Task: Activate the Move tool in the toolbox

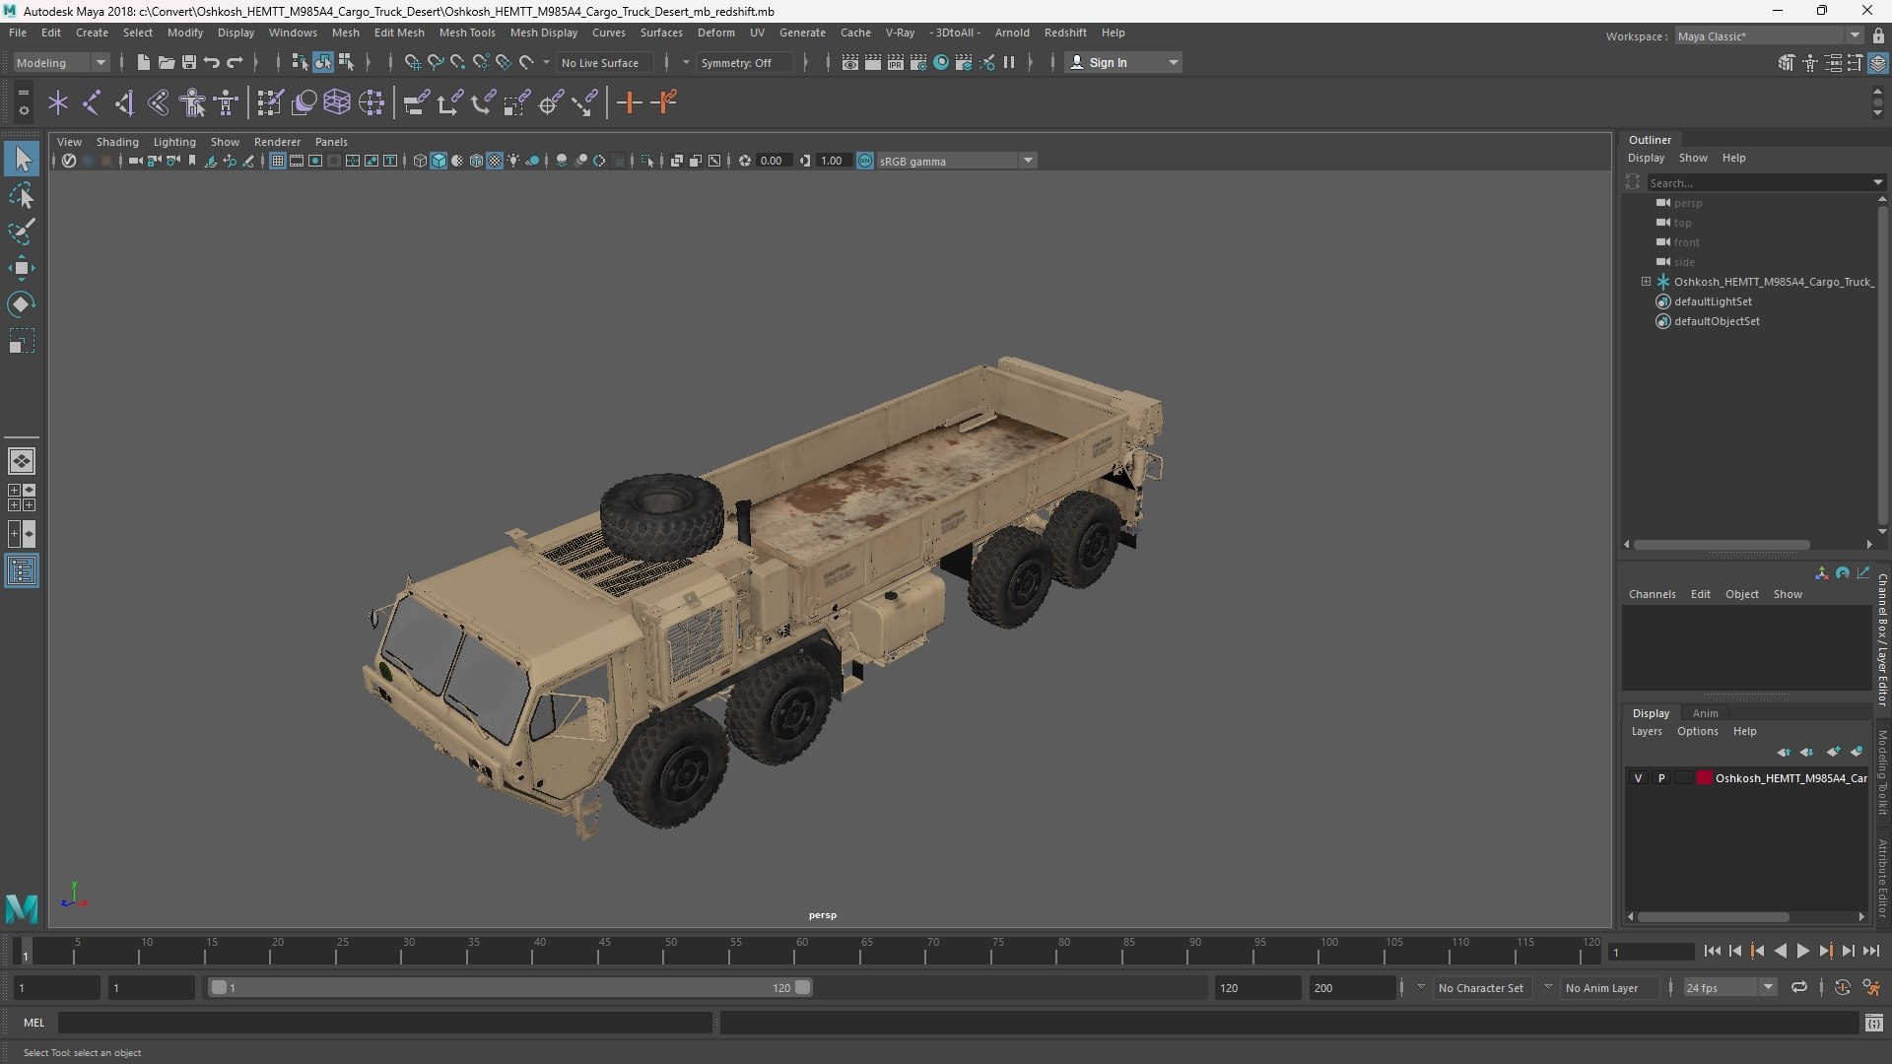Action: [x=22, y=268]
